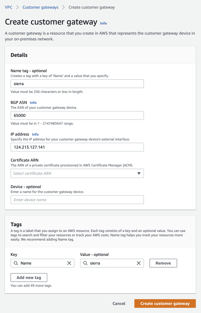Submit with Create customer gateway button
Viewport: 201px width, 313px height.
pos(165,303)
